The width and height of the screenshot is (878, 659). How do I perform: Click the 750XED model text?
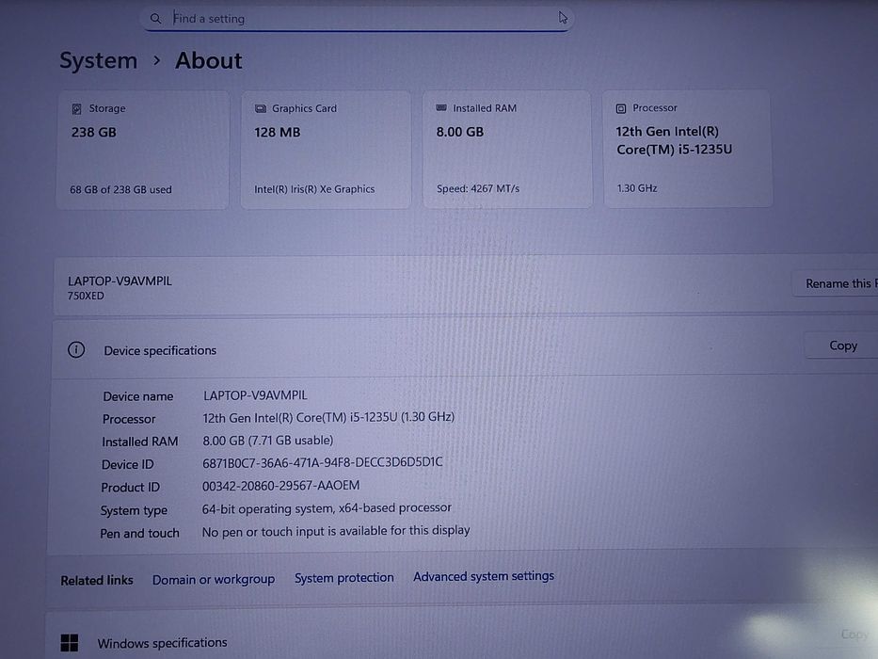click(86, 296)
